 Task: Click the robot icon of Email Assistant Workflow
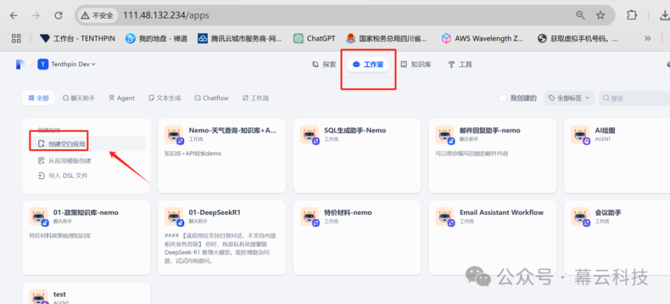click(445, 216)
